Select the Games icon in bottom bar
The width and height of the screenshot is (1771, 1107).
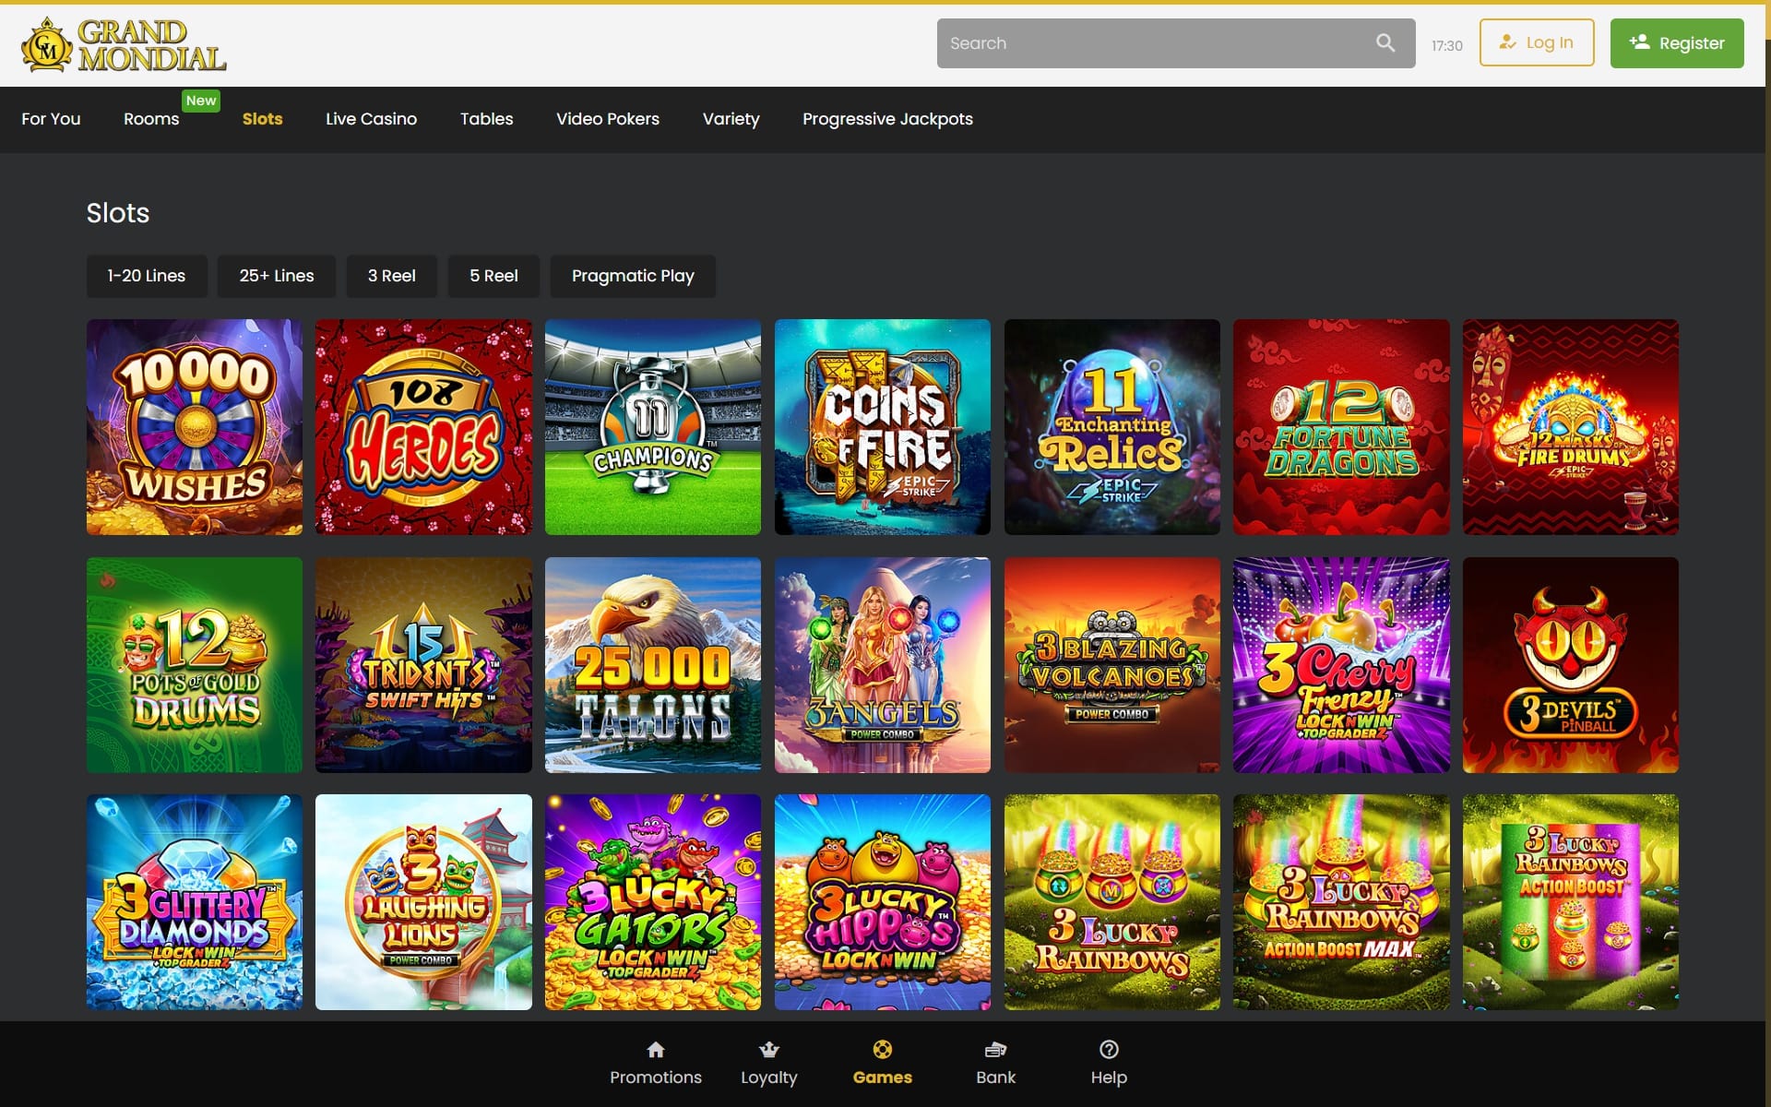882,1050
